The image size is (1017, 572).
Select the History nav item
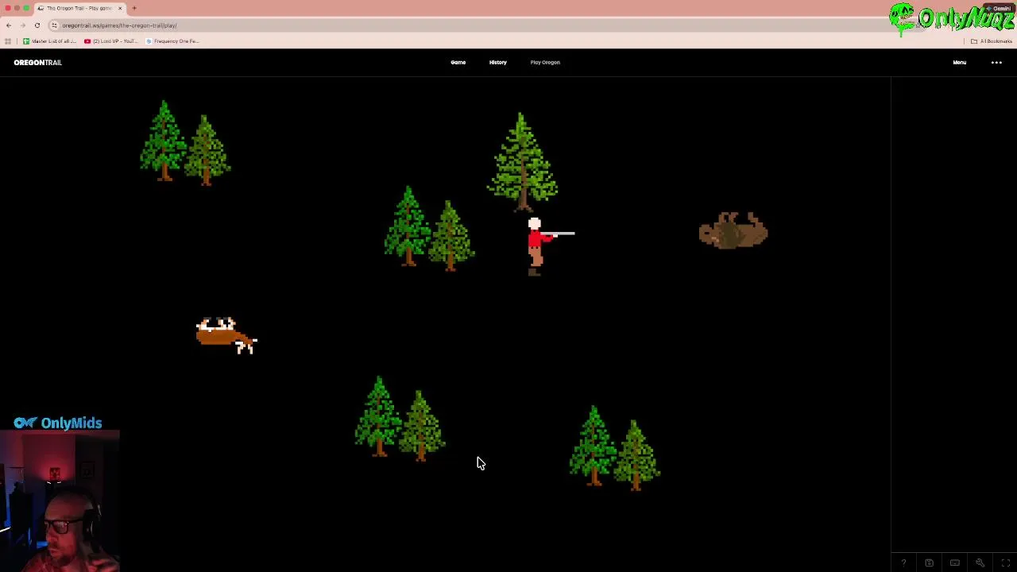(498, 62)
